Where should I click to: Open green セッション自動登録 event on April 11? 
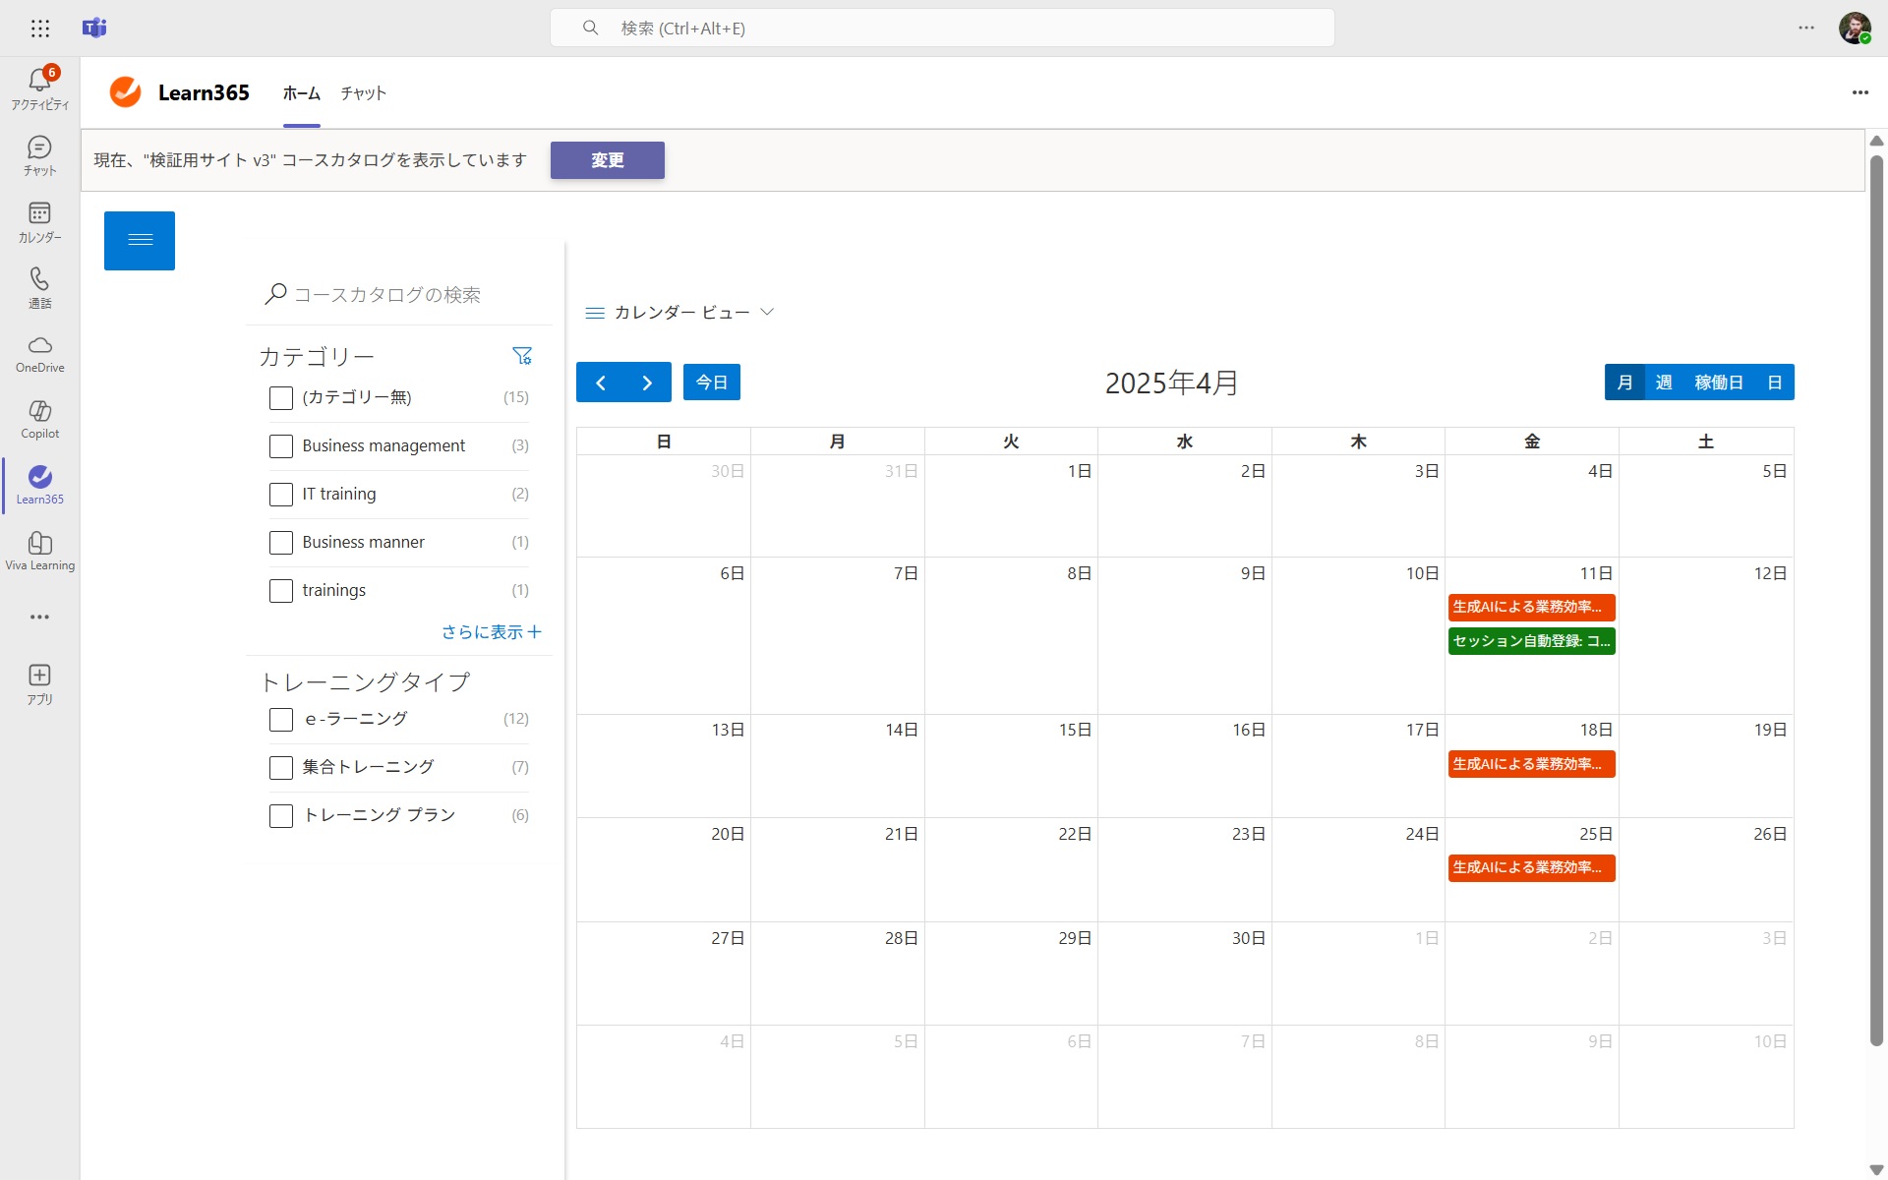(x=1531, y=641)
